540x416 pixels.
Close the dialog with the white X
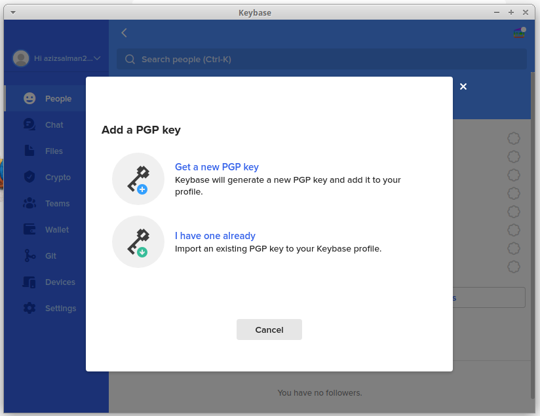pos(463,86)
